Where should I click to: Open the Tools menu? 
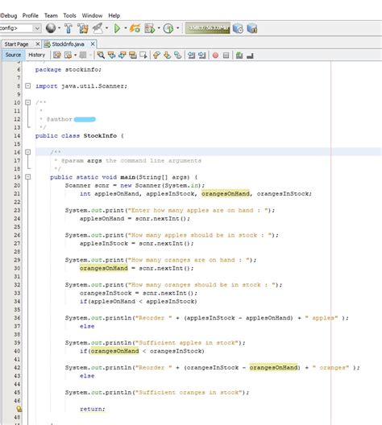70,15
